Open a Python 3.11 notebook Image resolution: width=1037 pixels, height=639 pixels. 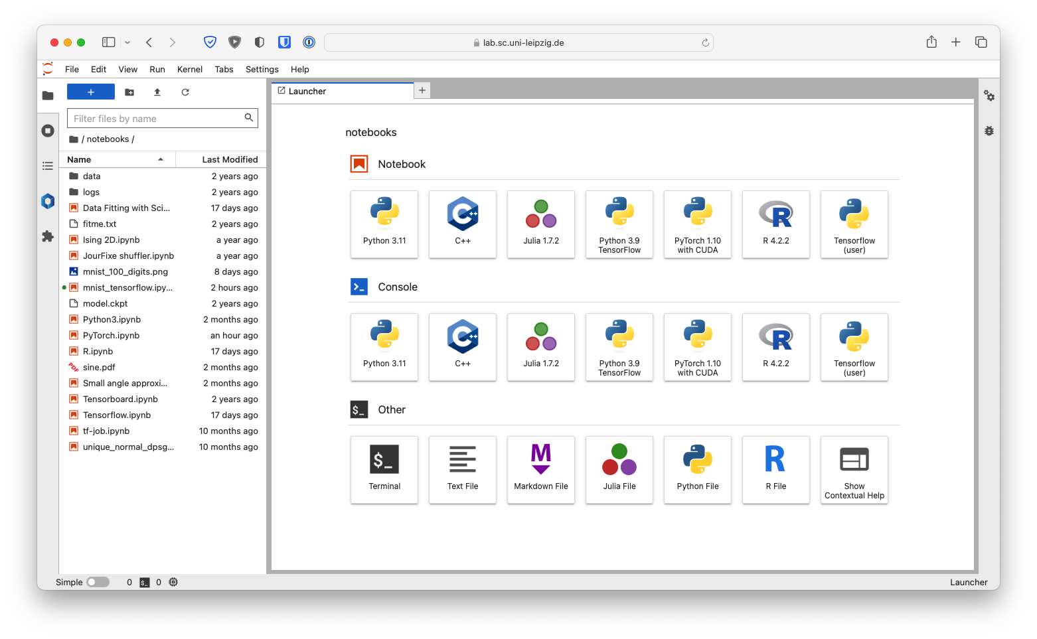[x=384, y=224]
